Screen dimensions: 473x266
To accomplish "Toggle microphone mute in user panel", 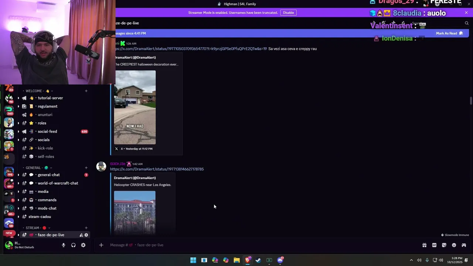I will coord(64,245).
